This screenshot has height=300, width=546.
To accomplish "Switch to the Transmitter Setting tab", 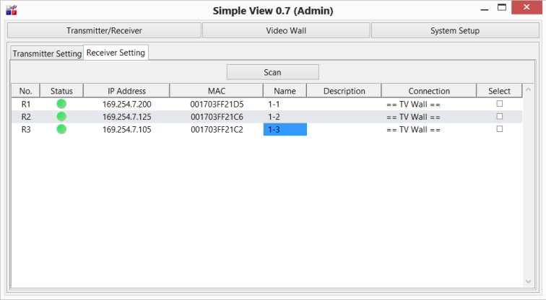I will click(47, 54).
